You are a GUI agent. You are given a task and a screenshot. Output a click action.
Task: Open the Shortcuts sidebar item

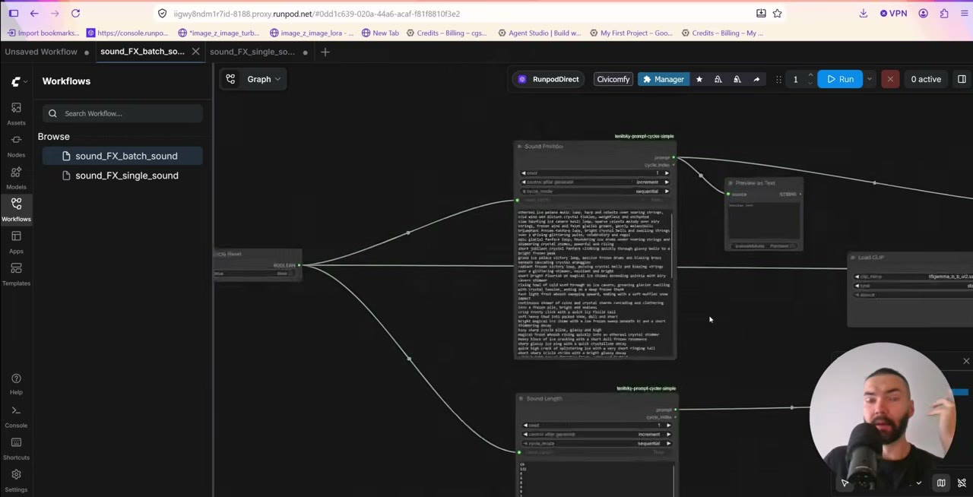click(x=16, y=448)
